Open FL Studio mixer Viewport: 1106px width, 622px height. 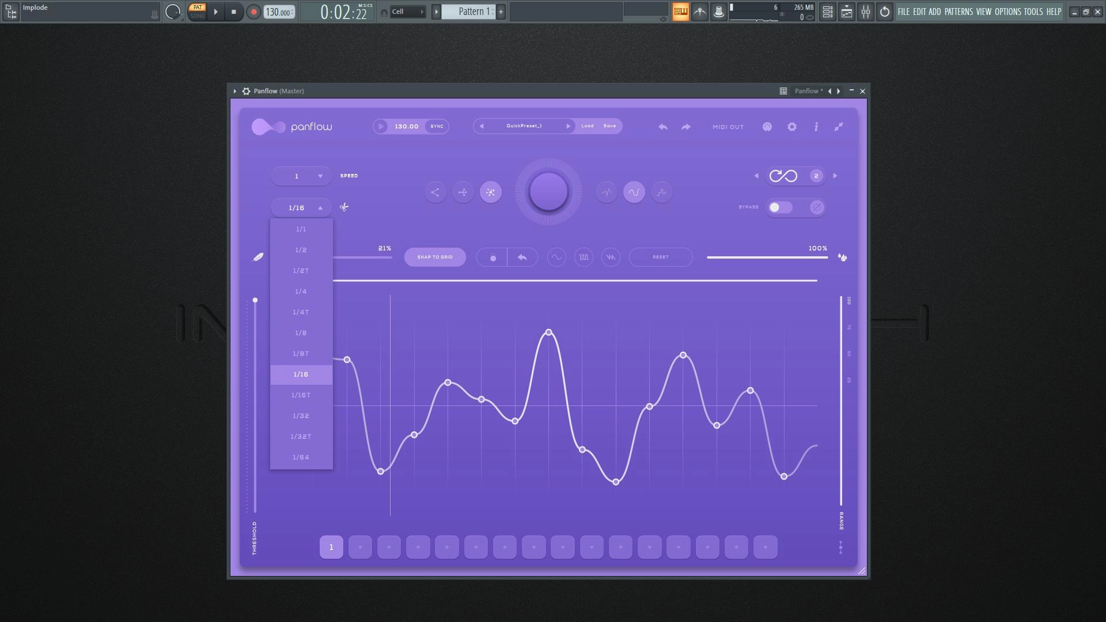[x=866, y=12]
